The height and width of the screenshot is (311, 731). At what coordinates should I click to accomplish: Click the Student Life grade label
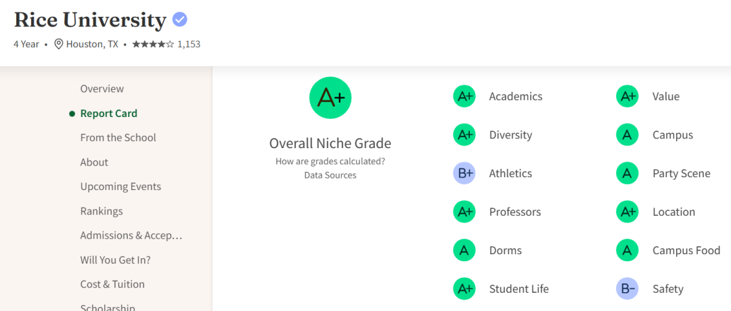[x=519, y=289]
